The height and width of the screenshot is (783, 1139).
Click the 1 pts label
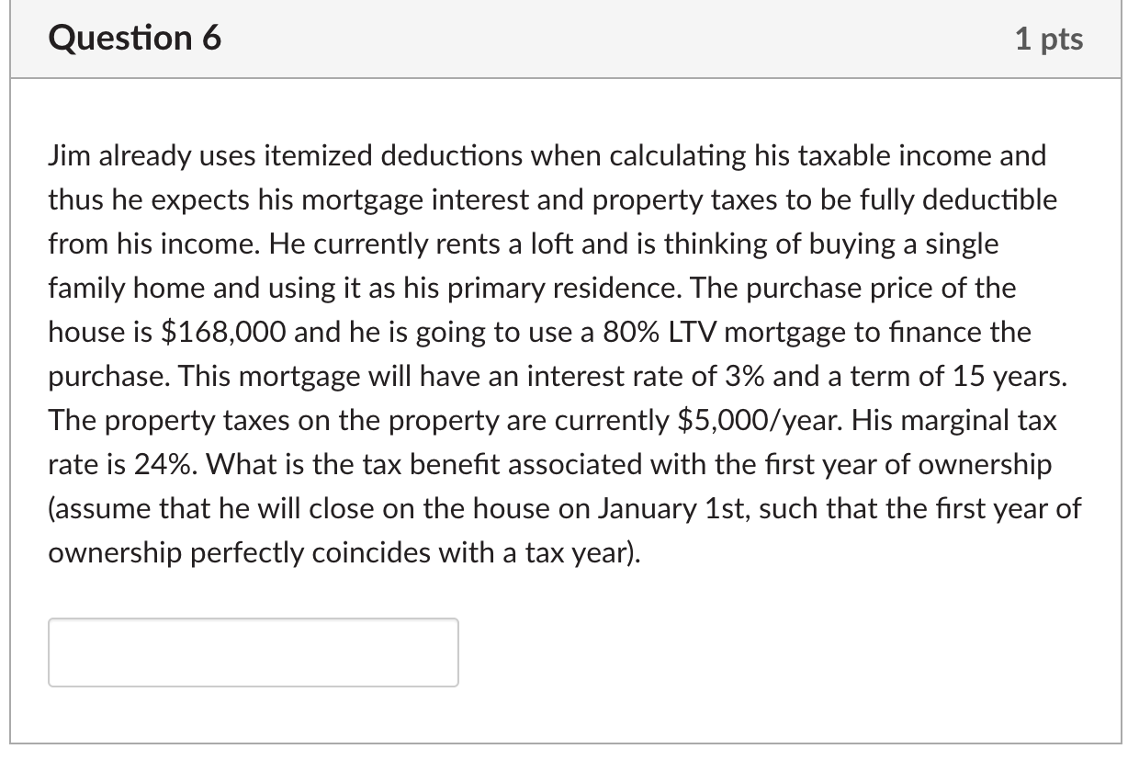1050,38
